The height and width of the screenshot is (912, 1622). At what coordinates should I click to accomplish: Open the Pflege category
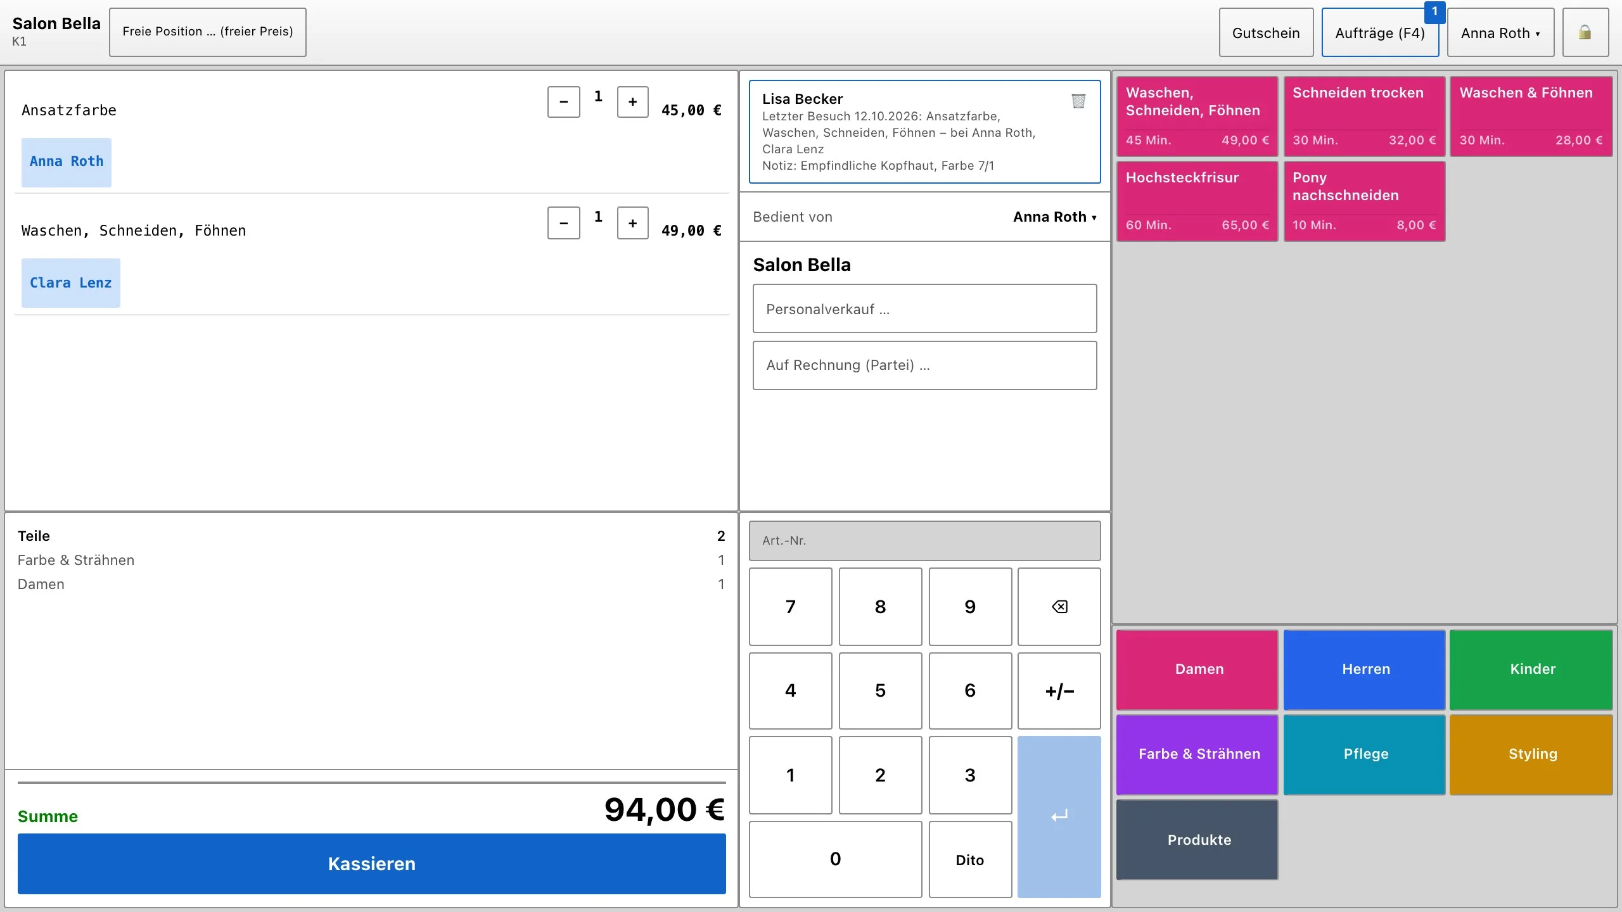[x=1364, y=754]
